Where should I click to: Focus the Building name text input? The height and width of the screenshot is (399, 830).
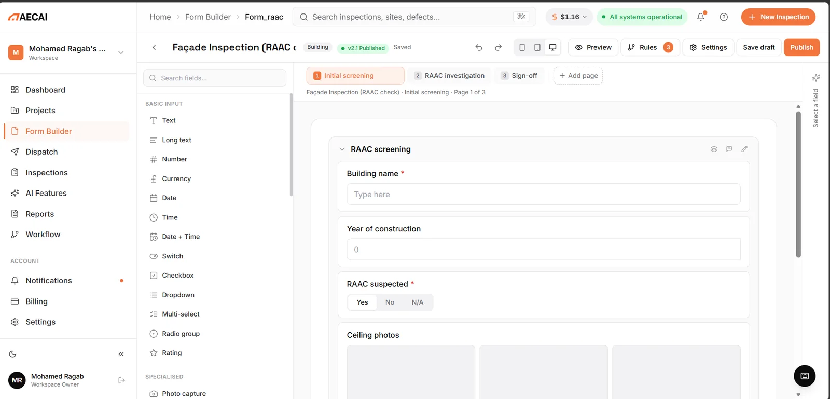click(x=544, y=194)
